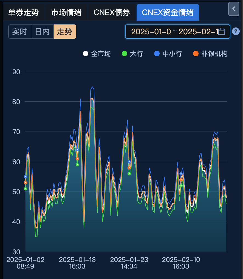
Task: Click the orange 非银机构 legend dot
Action: coord(196,54)
